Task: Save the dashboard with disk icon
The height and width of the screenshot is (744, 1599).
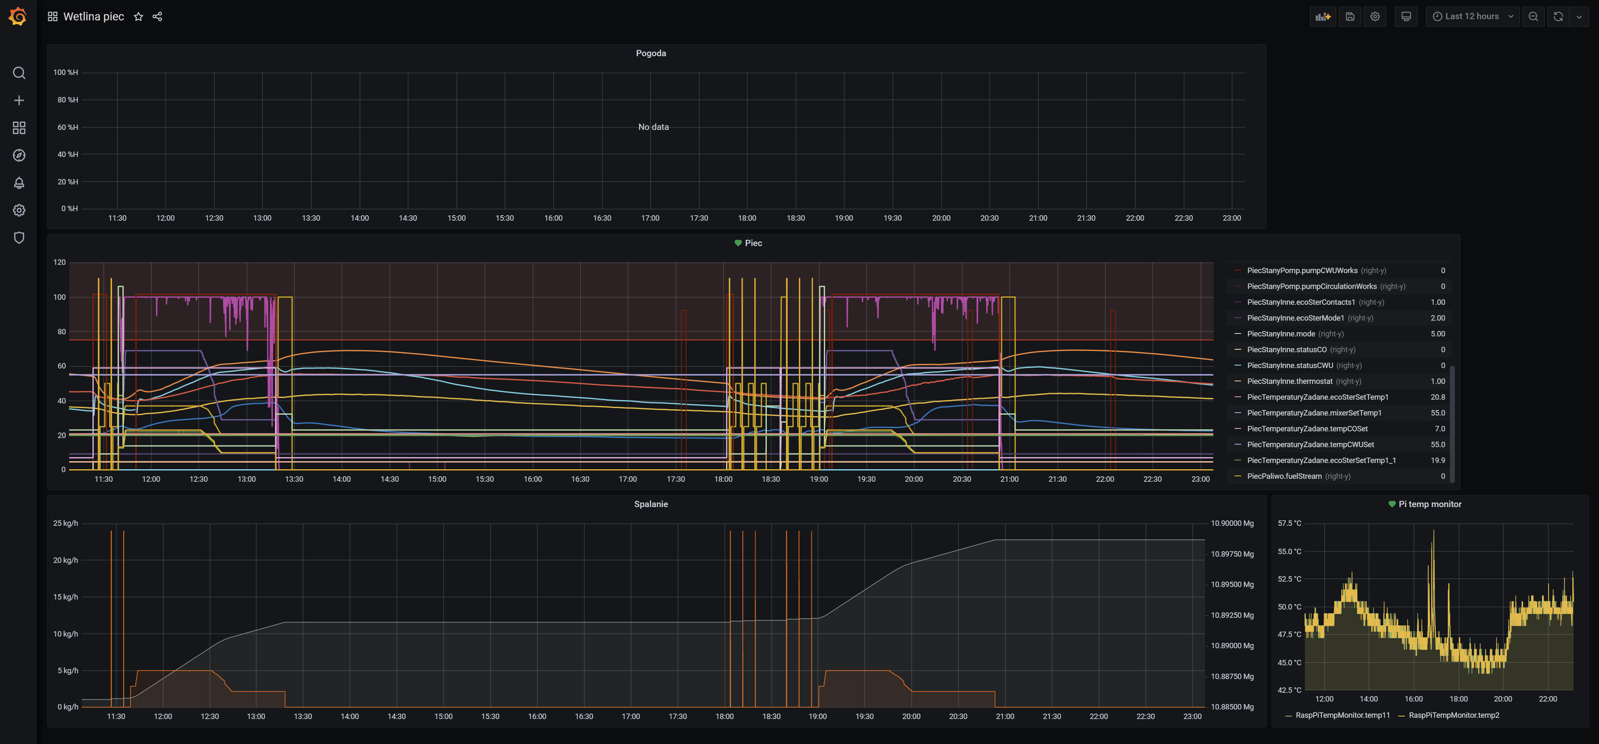Action: (1350, 17)
